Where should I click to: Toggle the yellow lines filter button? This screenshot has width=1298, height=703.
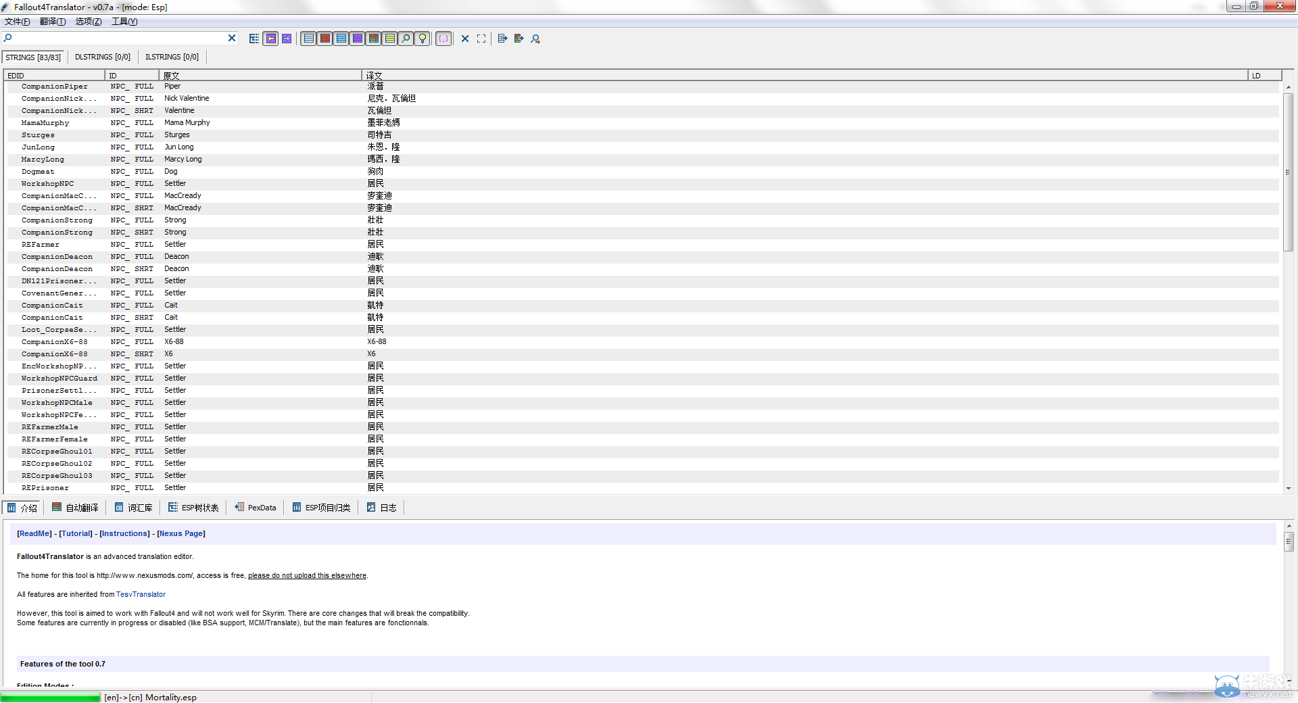tap(390, 39)
